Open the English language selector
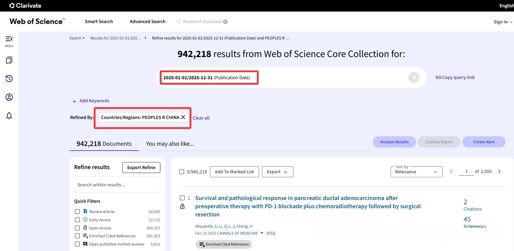514x251 pixels. coord(506,6)
